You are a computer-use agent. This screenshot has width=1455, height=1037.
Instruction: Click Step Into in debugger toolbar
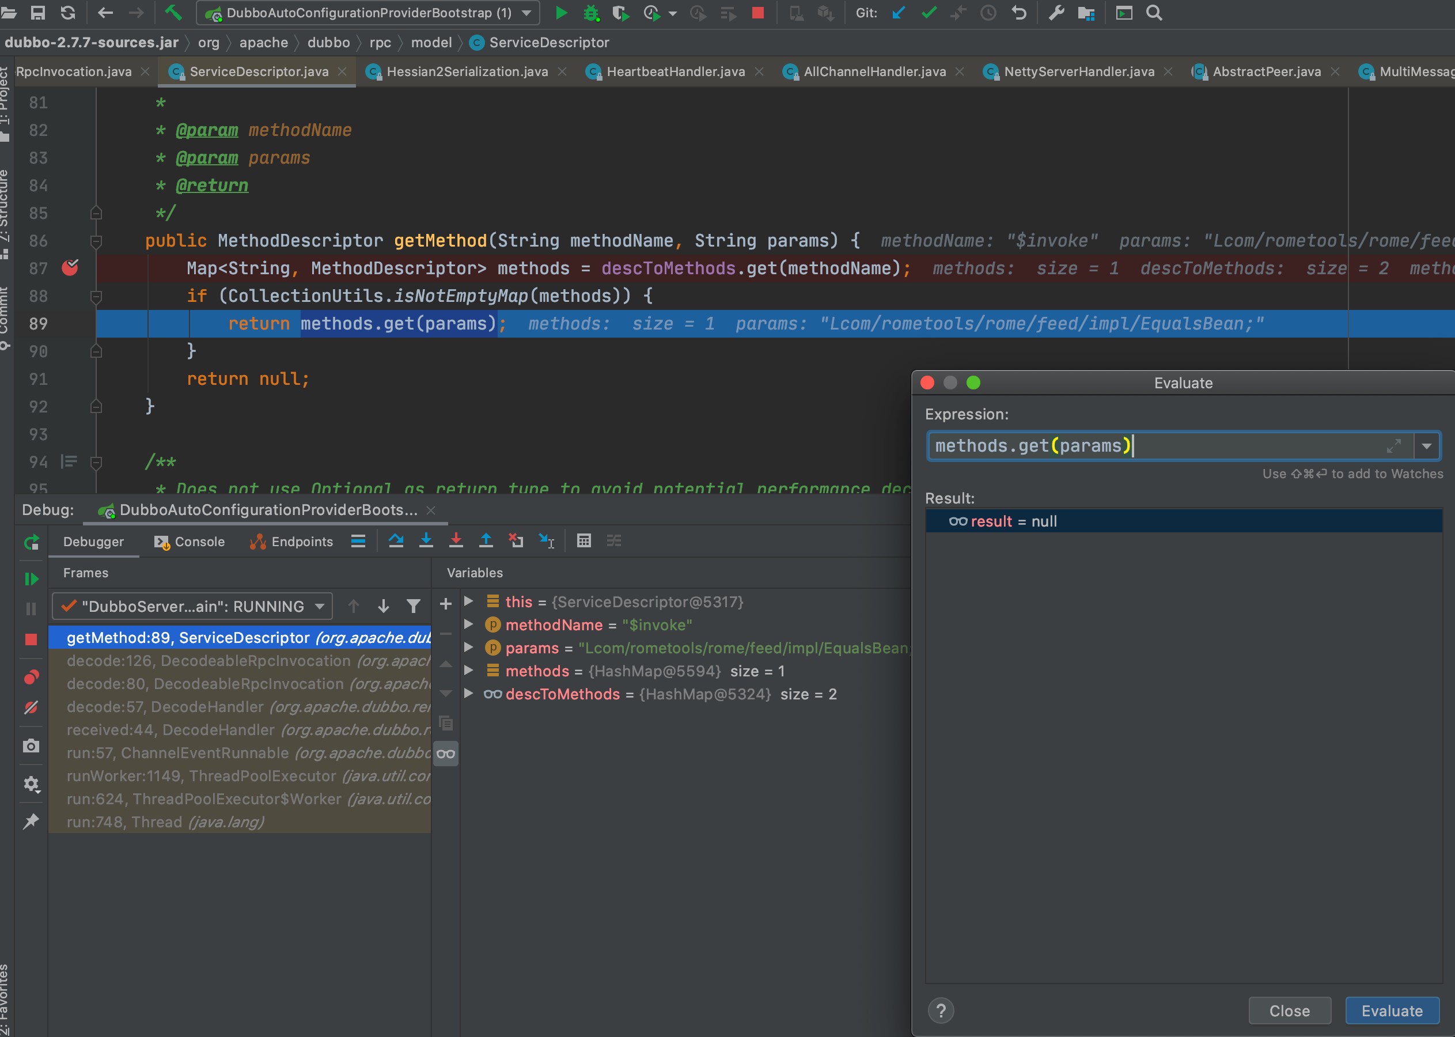[x=426, y=541]
